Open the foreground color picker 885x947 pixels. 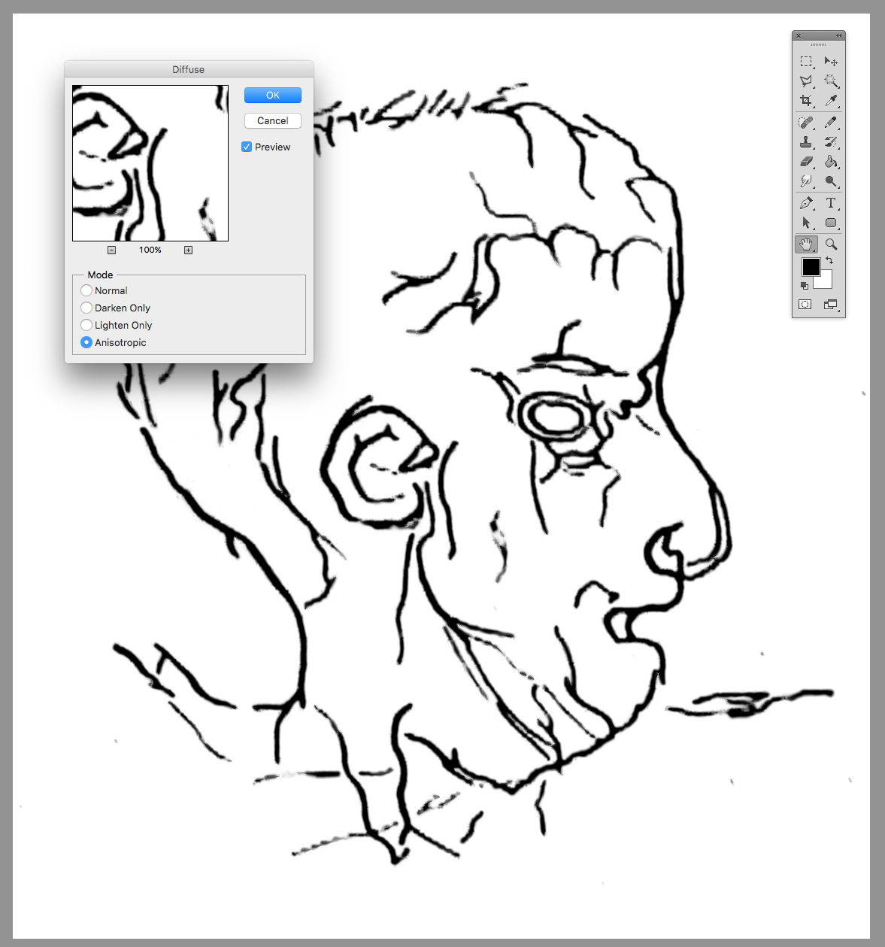tap(810, 266)
